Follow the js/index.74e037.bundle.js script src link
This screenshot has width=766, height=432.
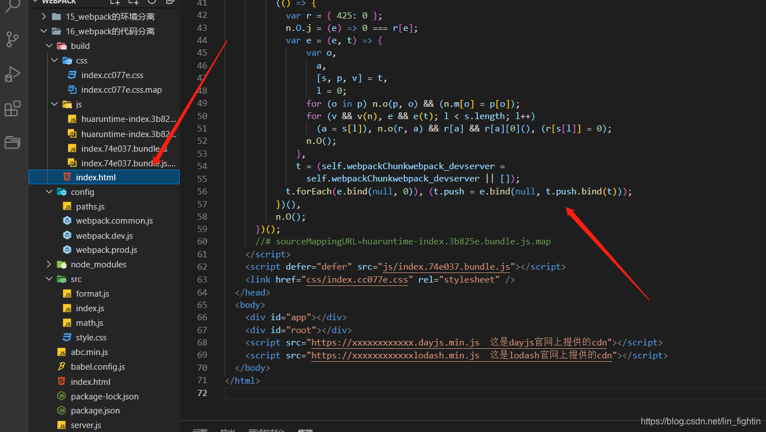click(x=446, y=267)
